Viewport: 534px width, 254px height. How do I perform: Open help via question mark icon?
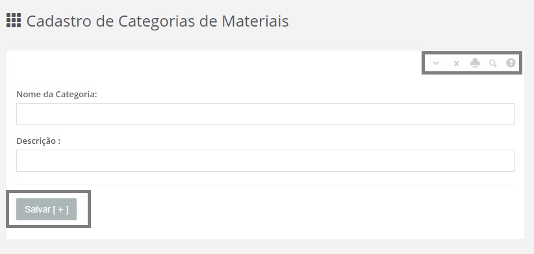(x=511, y=63)
